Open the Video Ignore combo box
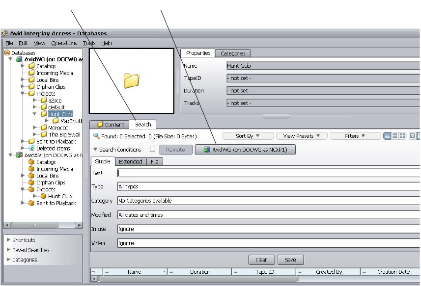The height and width of the screenshot is (286, 421). click(269, 243)
